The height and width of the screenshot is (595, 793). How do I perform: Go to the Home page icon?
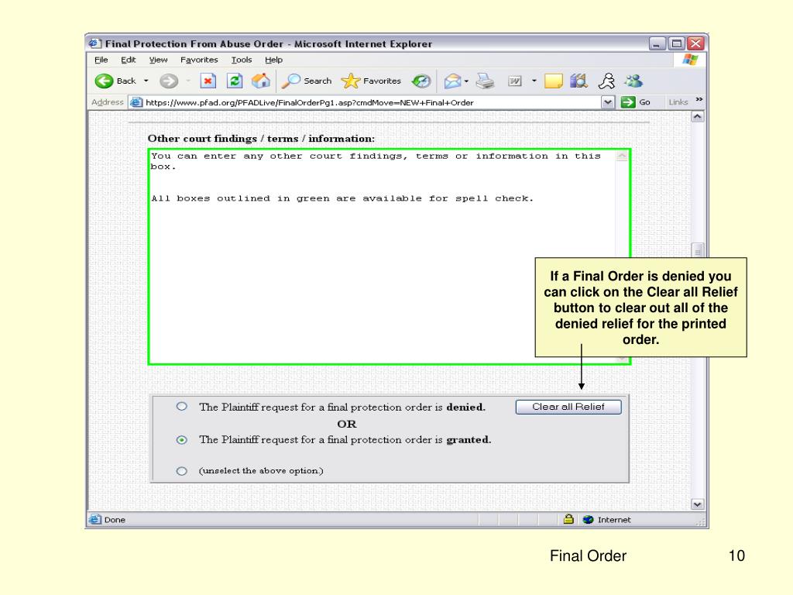pyautogui.click(x=261, y=81)
